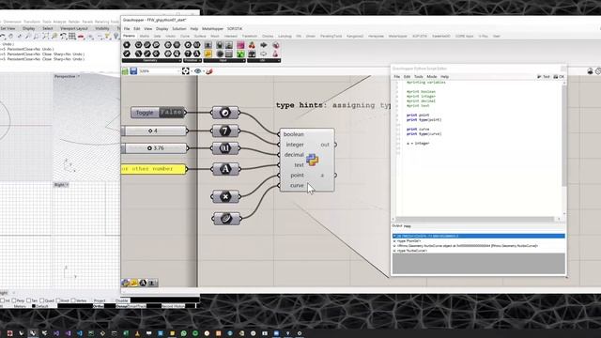Select the Integer '7' parameter icon in Primitive panel
The width and height of the screenshot is (601, 338).
[x=188, y=54]
